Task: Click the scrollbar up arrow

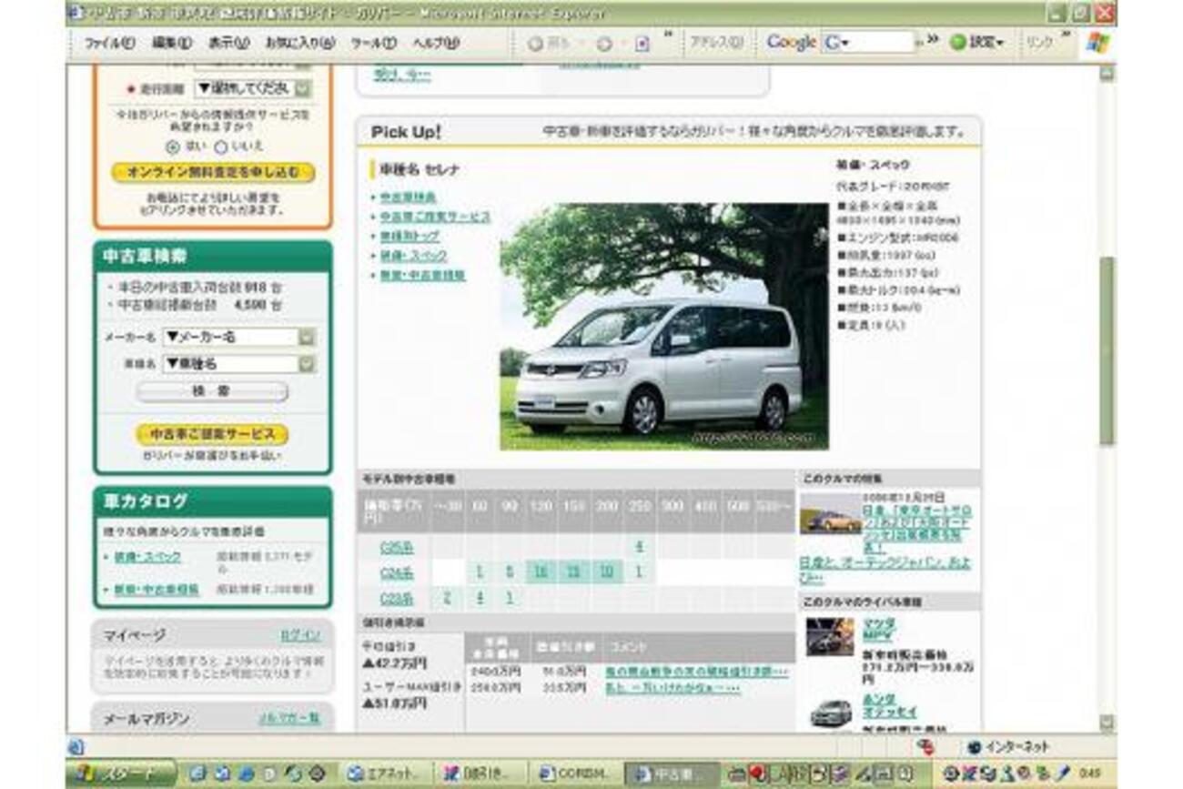Action: (x=1107, y=74)
